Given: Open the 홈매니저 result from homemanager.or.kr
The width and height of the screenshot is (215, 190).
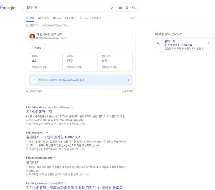Looking at the screenshot, I should (33, 163).
